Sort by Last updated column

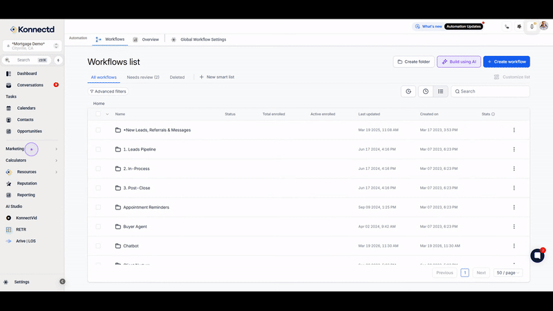click(x=369, y=114)
